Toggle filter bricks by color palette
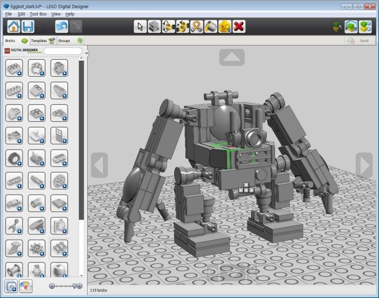Image resolution: width=379 pixels, height=298 pixels. pyautogui.click(x=26, y=286)
